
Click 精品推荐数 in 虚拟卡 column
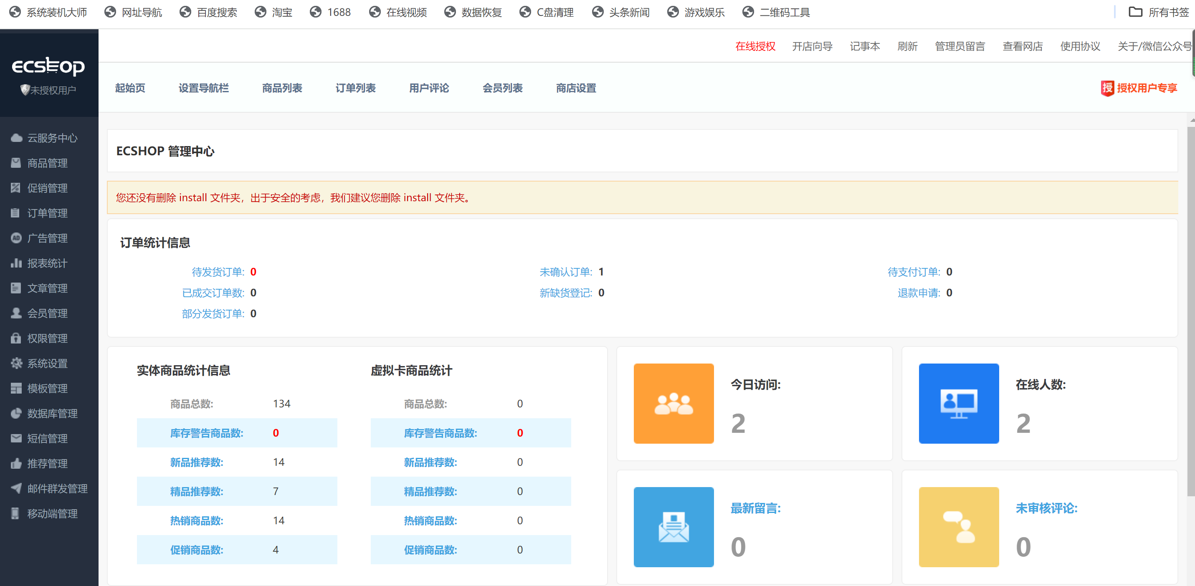pos(430,491)
